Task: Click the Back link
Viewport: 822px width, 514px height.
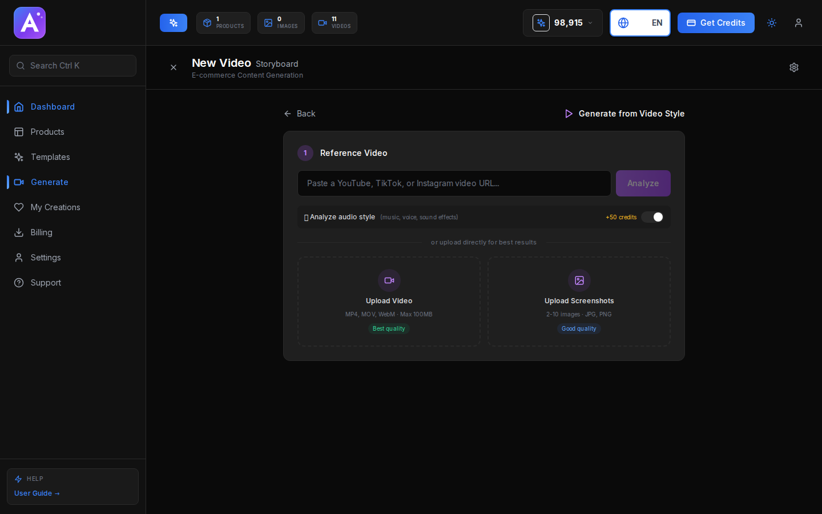Action: [300, 114]
